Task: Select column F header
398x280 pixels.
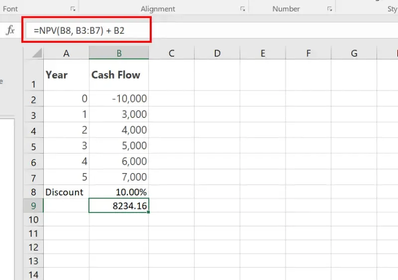Action: [308, 53]
